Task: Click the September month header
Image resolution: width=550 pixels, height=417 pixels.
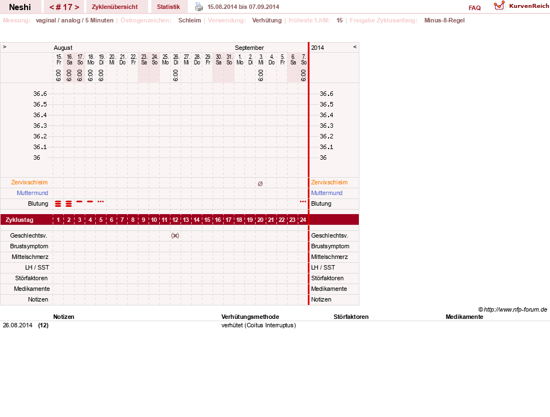Action: point(249,48)
